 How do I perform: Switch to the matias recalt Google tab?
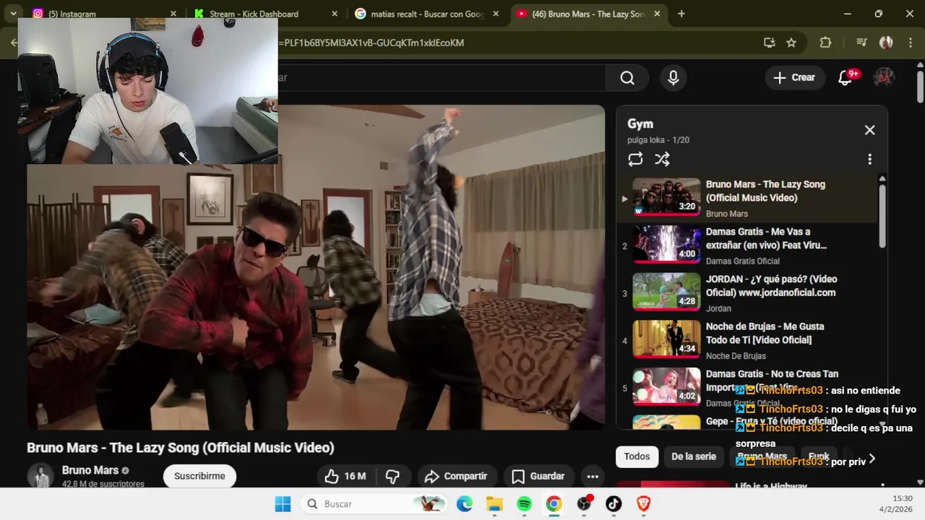426,14
